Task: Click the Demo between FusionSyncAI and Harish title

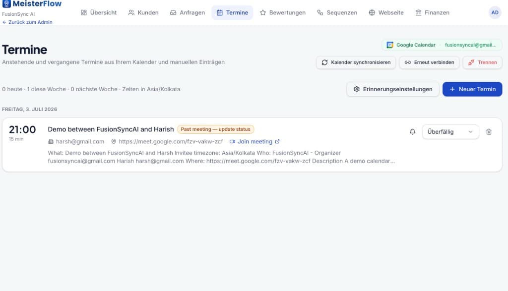Action: pyautogui.click(x=111, y=129)
